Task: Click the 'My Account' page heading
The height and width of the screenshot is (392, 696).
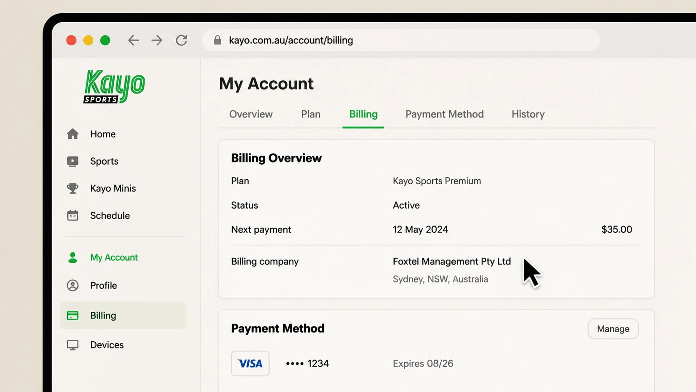Action: [x=266, y=84]
